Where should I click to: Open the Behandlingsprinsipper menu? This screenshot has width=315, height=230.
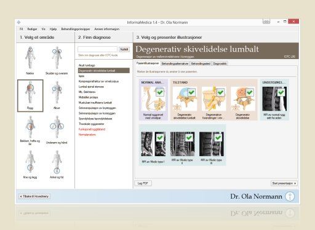tap(76, 29)
